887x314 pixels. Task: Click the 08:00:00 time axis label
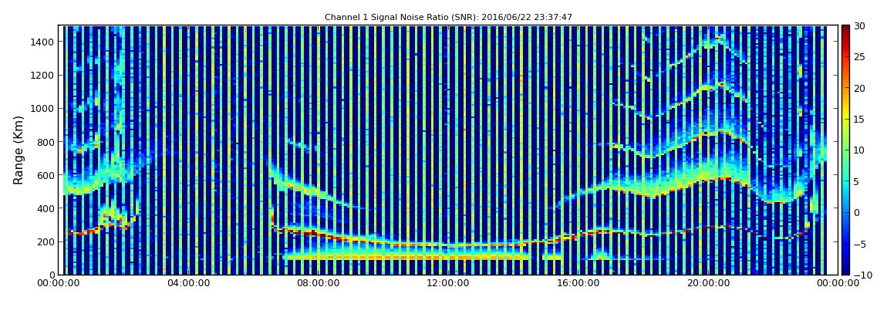(317, 283)
